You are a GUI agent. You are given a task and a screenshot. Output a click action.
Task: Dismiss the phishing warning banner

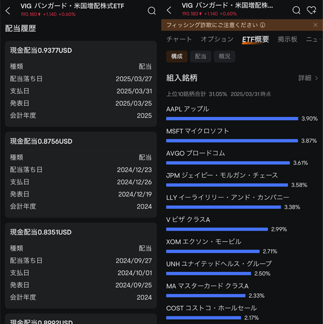pos(315,25)
